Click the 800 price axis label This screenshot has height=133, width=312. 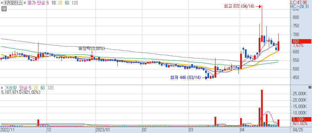click(x=296, y=17)
